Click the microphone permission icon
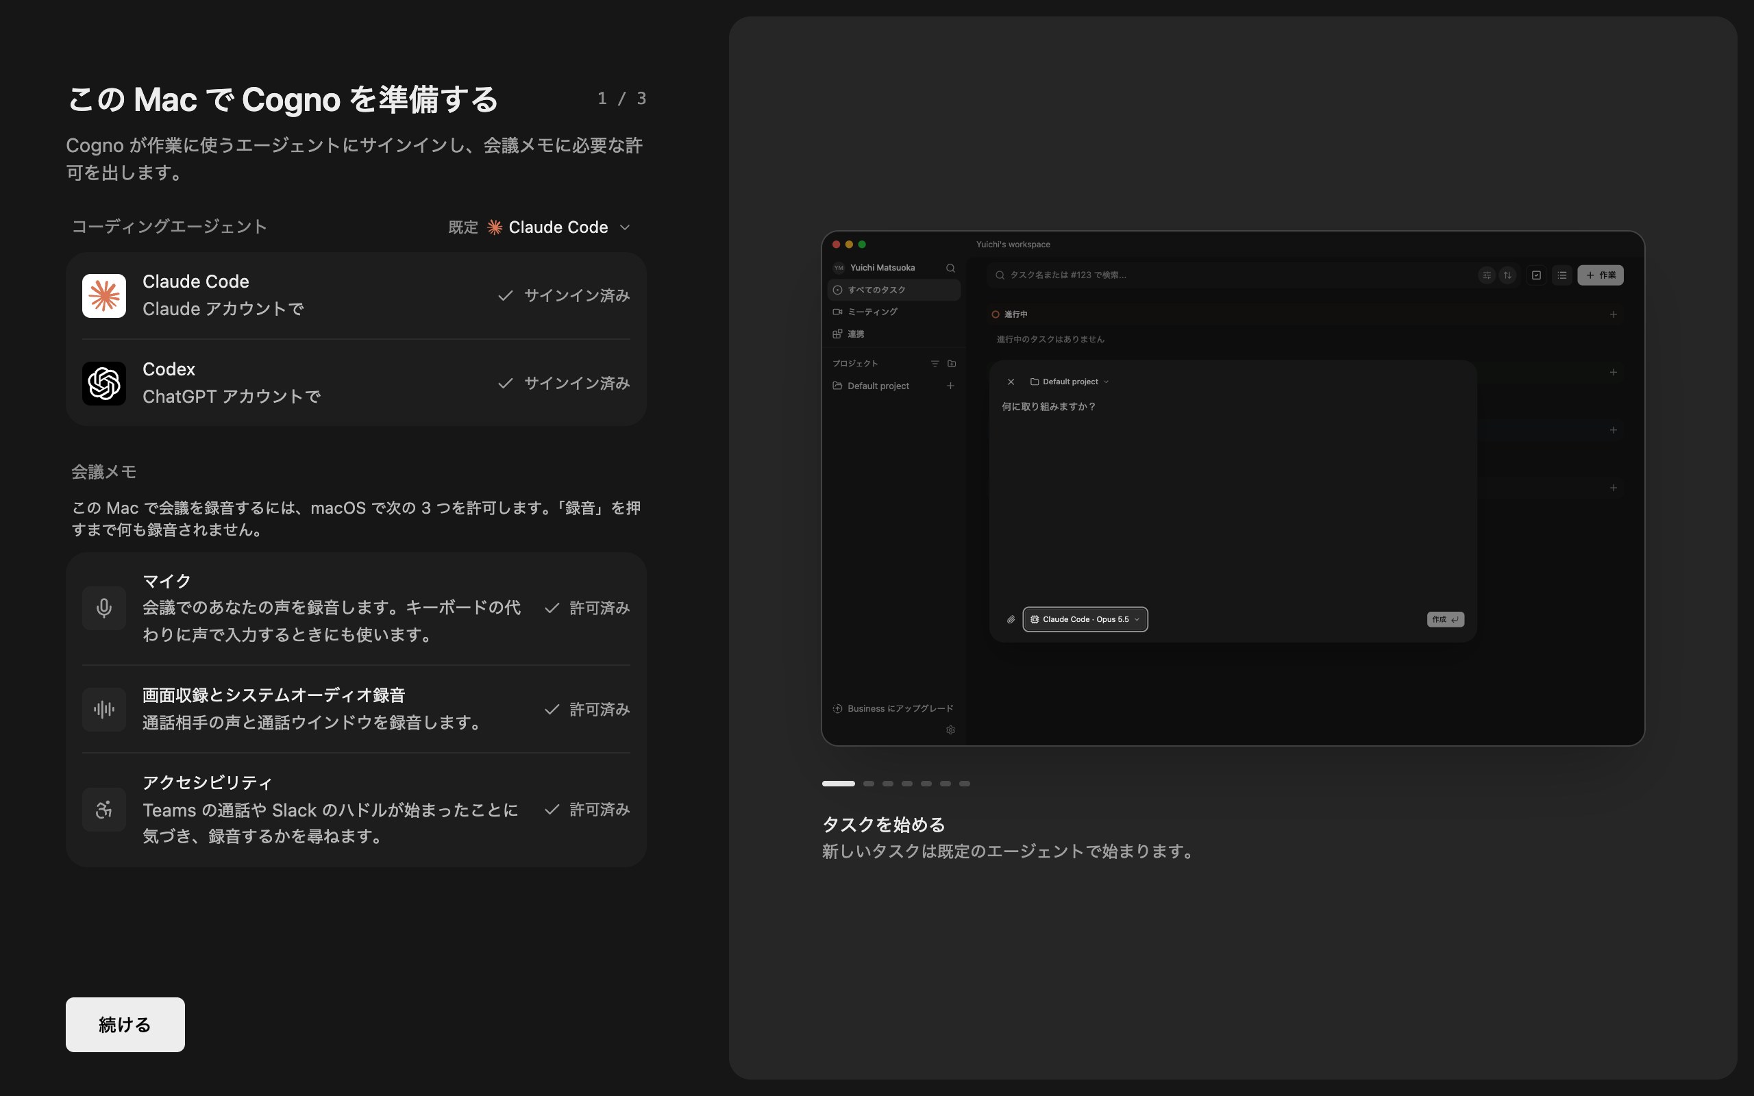The width and height of the screenshot is (1754, 1096). [103, 608]
